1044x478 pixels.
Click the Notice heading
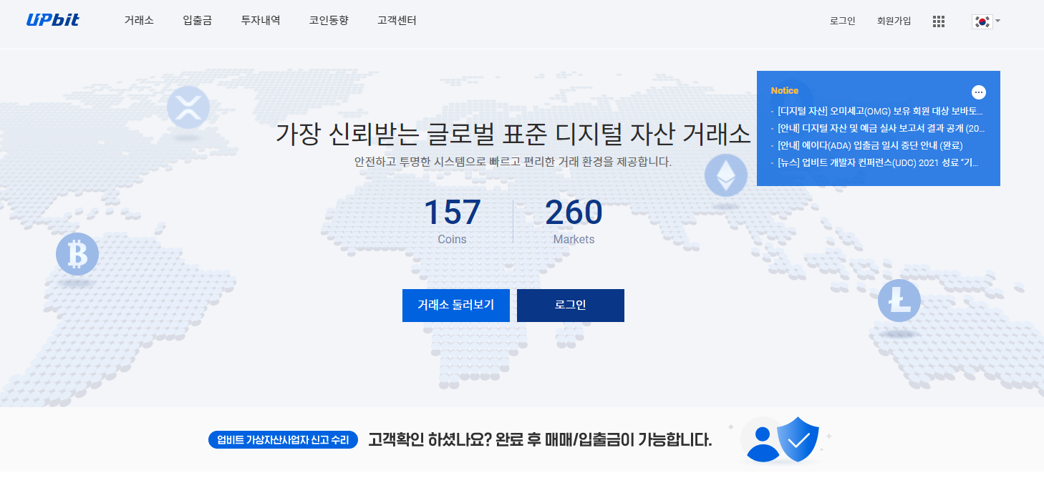(x=785, y=91)
